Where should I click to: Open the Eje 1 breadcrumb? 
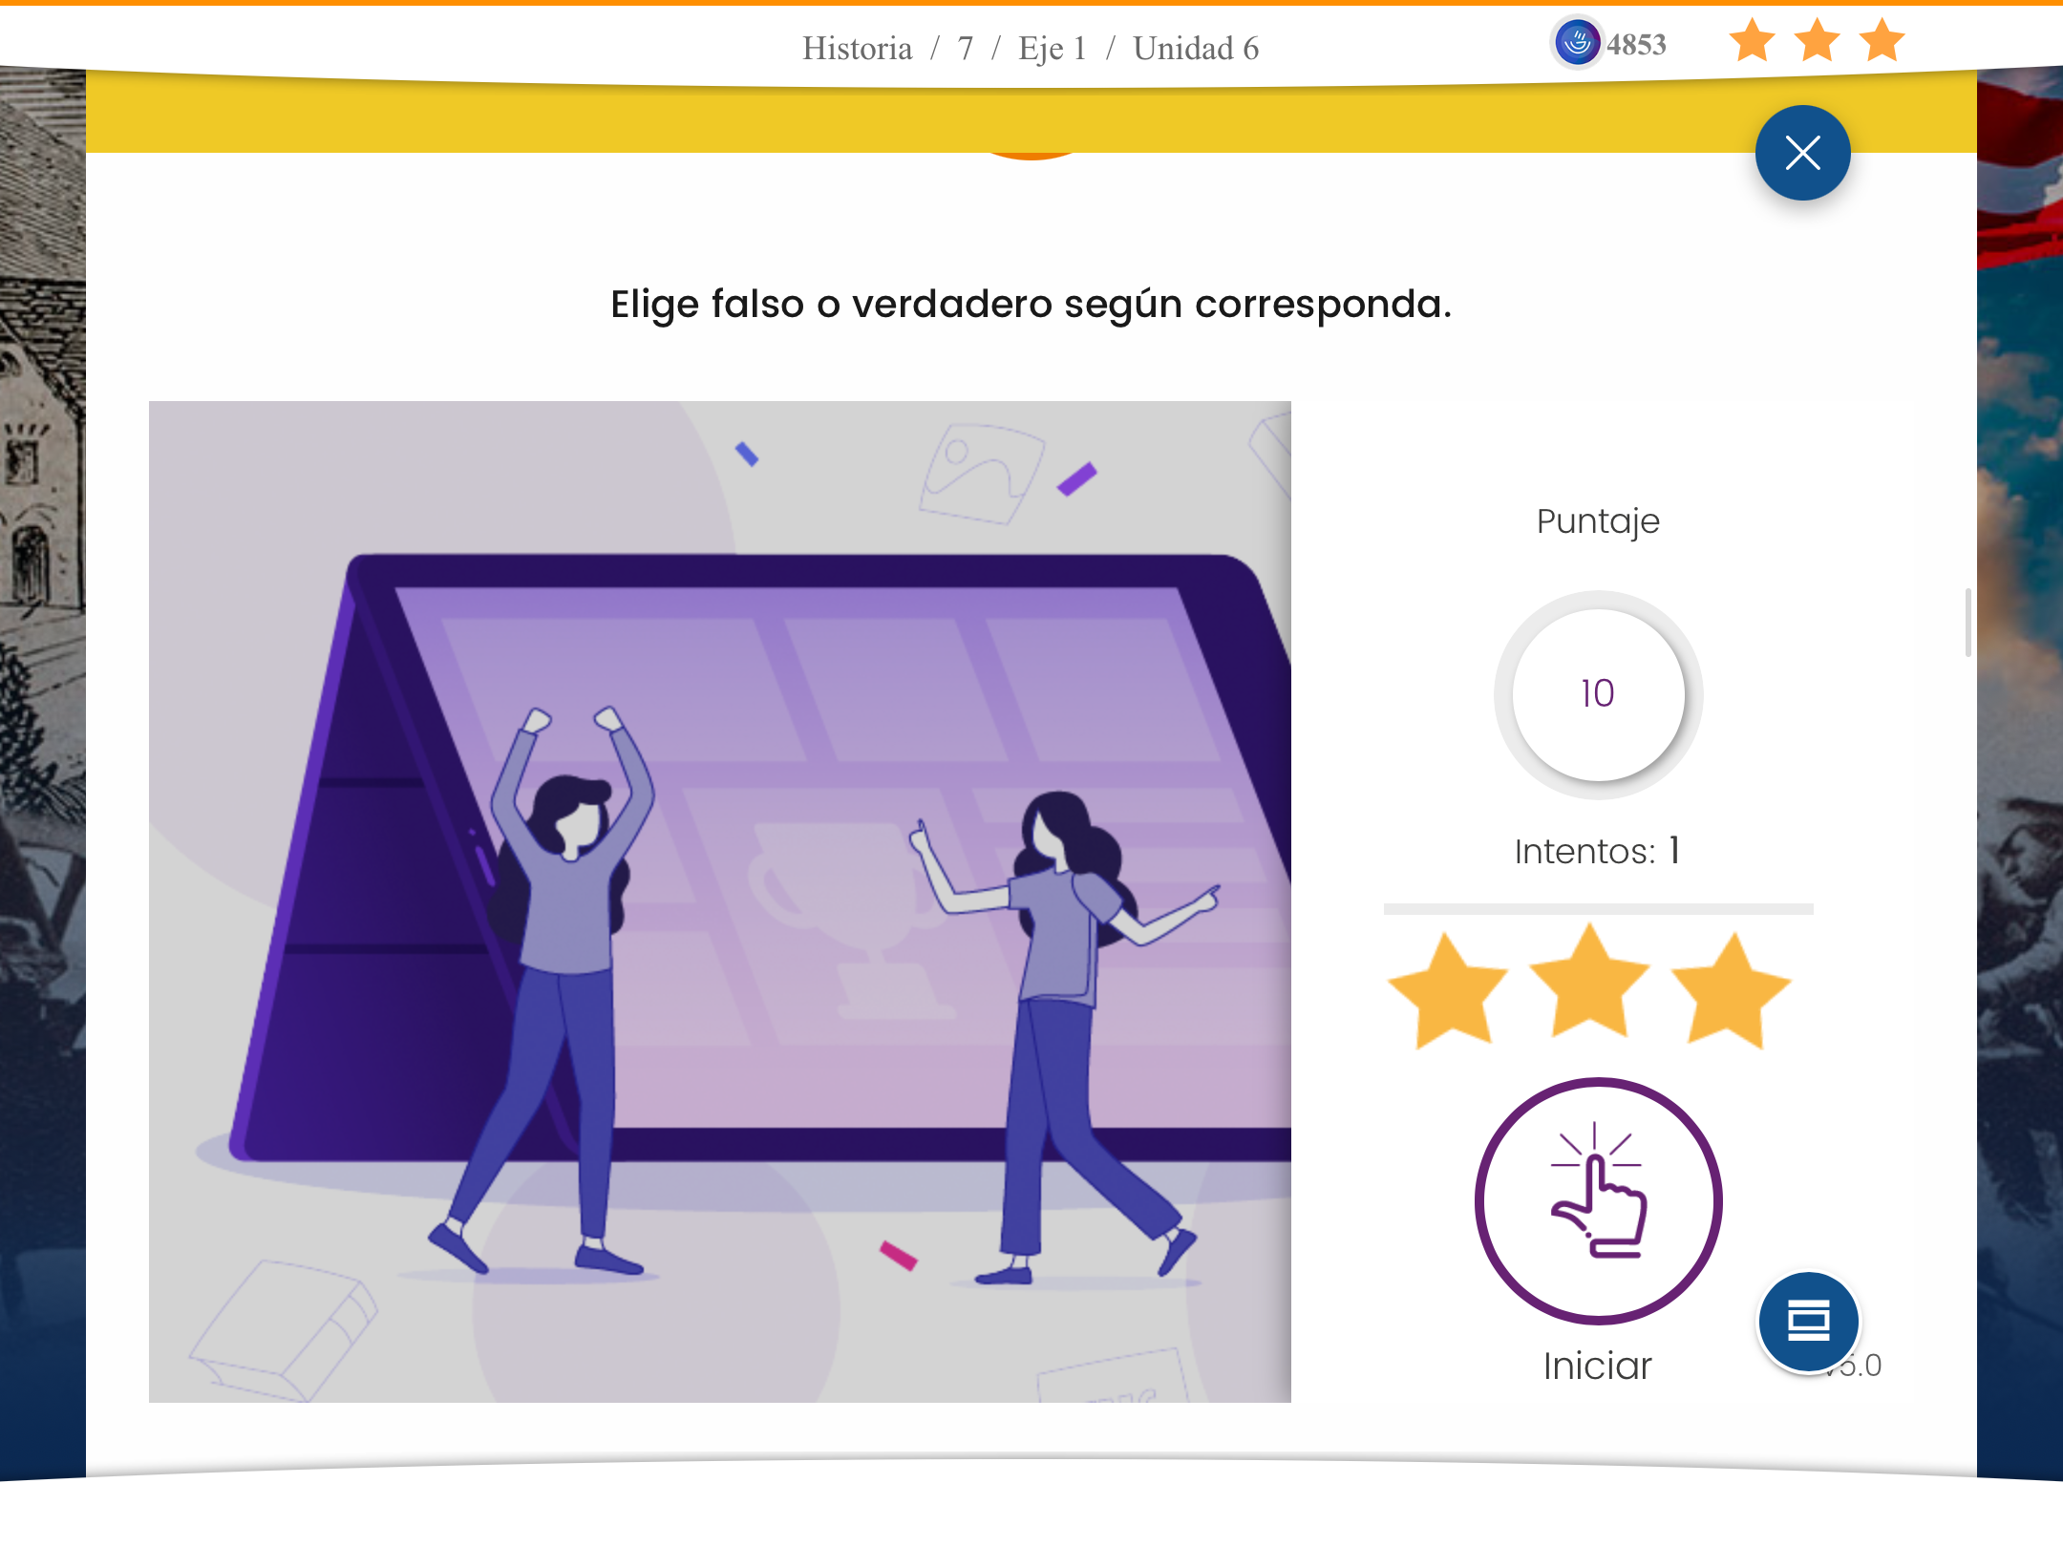click(x=1053, y=48)
